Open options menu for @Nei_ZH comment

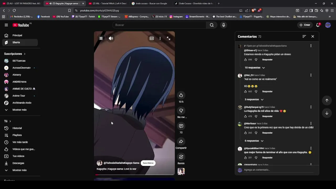311,75
